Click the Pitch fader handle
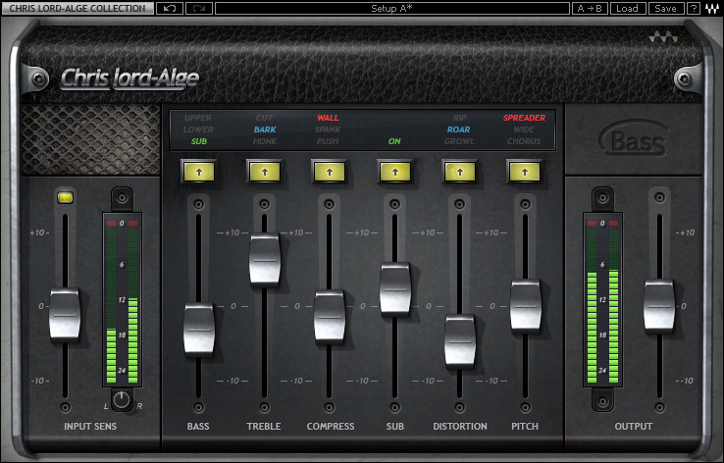 [526, 305]
